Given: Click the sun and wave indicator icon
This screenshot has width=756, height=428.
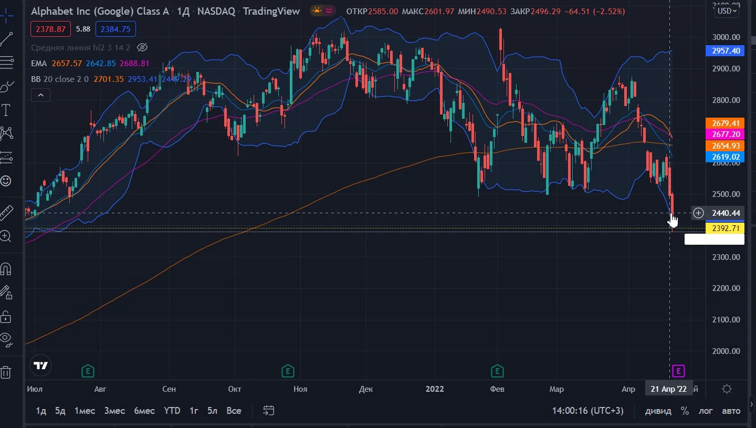Looking at the screenshot, I should (323, 11).
